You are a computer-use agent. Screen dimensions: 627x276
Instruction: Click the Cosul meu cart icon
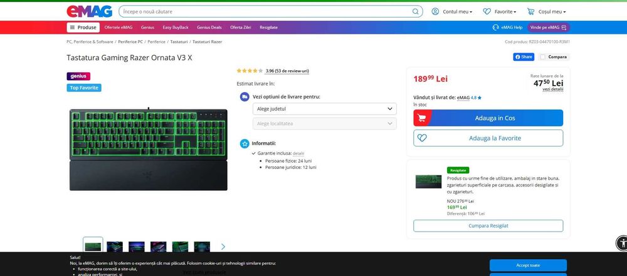[x=530, y=12]
